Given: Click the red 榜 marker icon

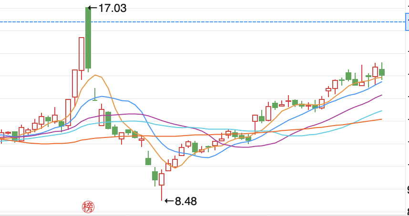Looking at the screenshot, I should tap(88, 207).
